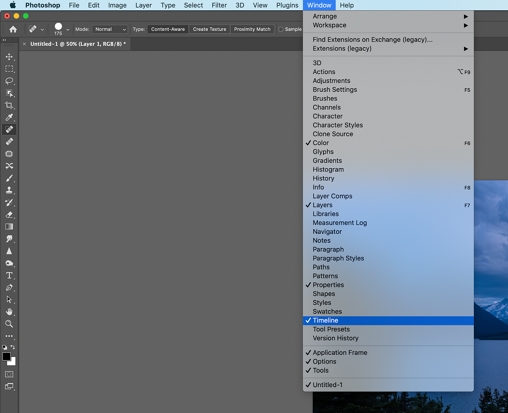Select the Gradient tool

point(9,227)
